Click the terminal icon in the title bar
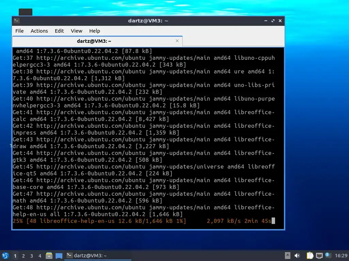Image resolution: width=349 pixels, height=261 pixels. pos(16,21)
